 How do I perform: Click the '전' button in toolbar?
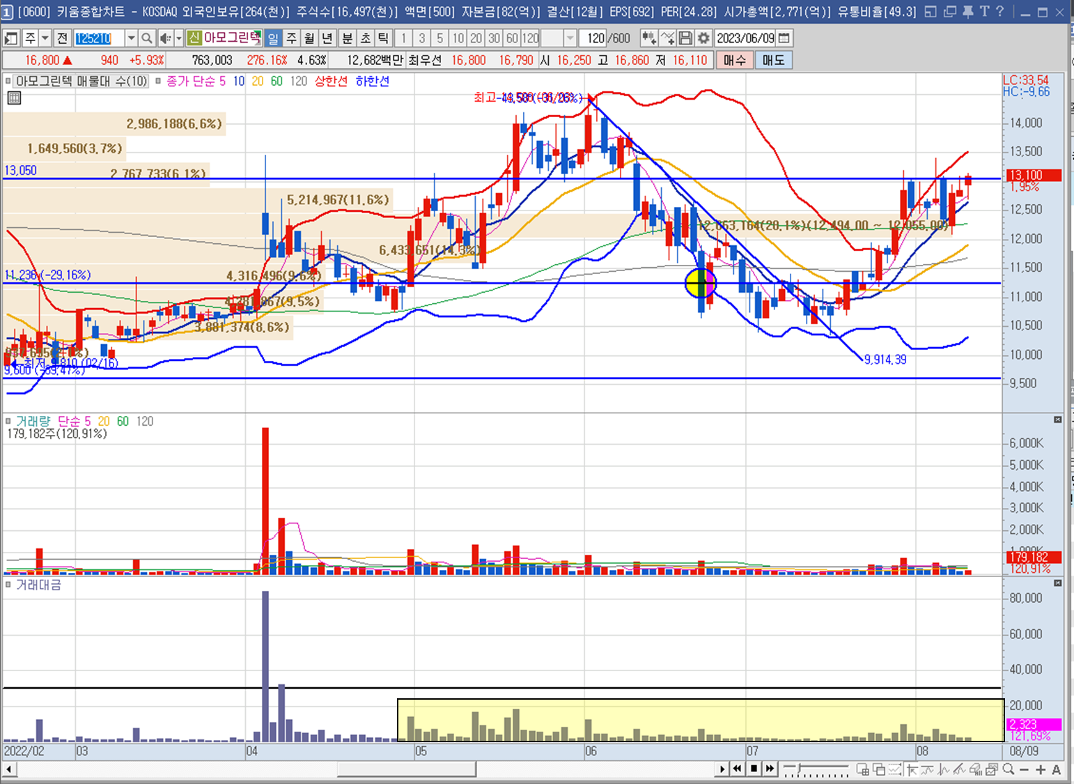coord(62,38)
